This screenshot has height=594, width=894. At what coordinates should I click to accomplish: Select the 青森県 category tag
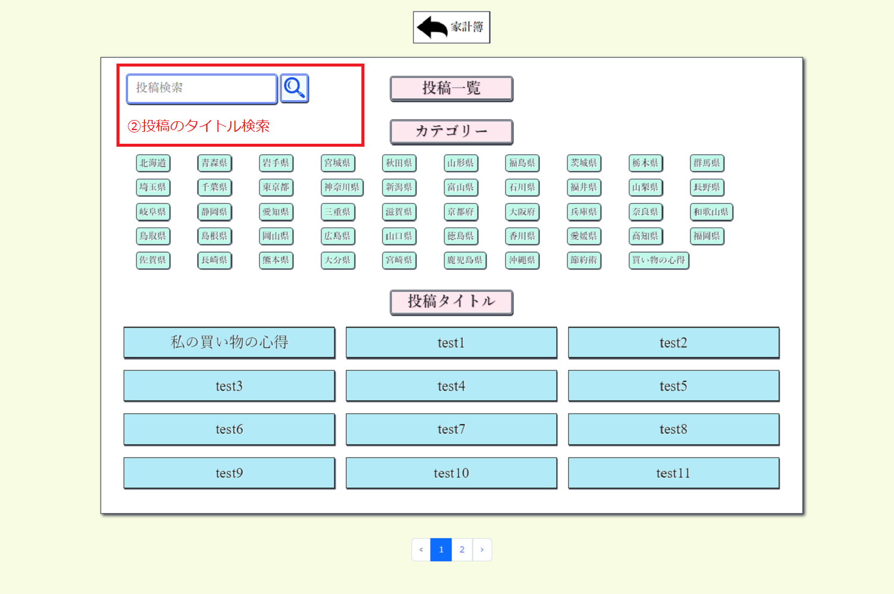[x=215, y=163]
